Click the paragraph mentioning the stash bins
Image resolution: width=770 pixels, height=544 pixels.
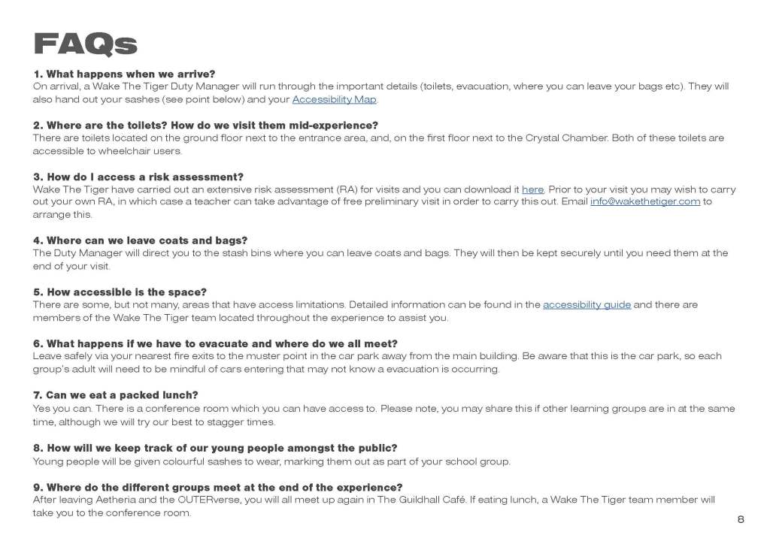pyautogui.click(x=380, y=259)
